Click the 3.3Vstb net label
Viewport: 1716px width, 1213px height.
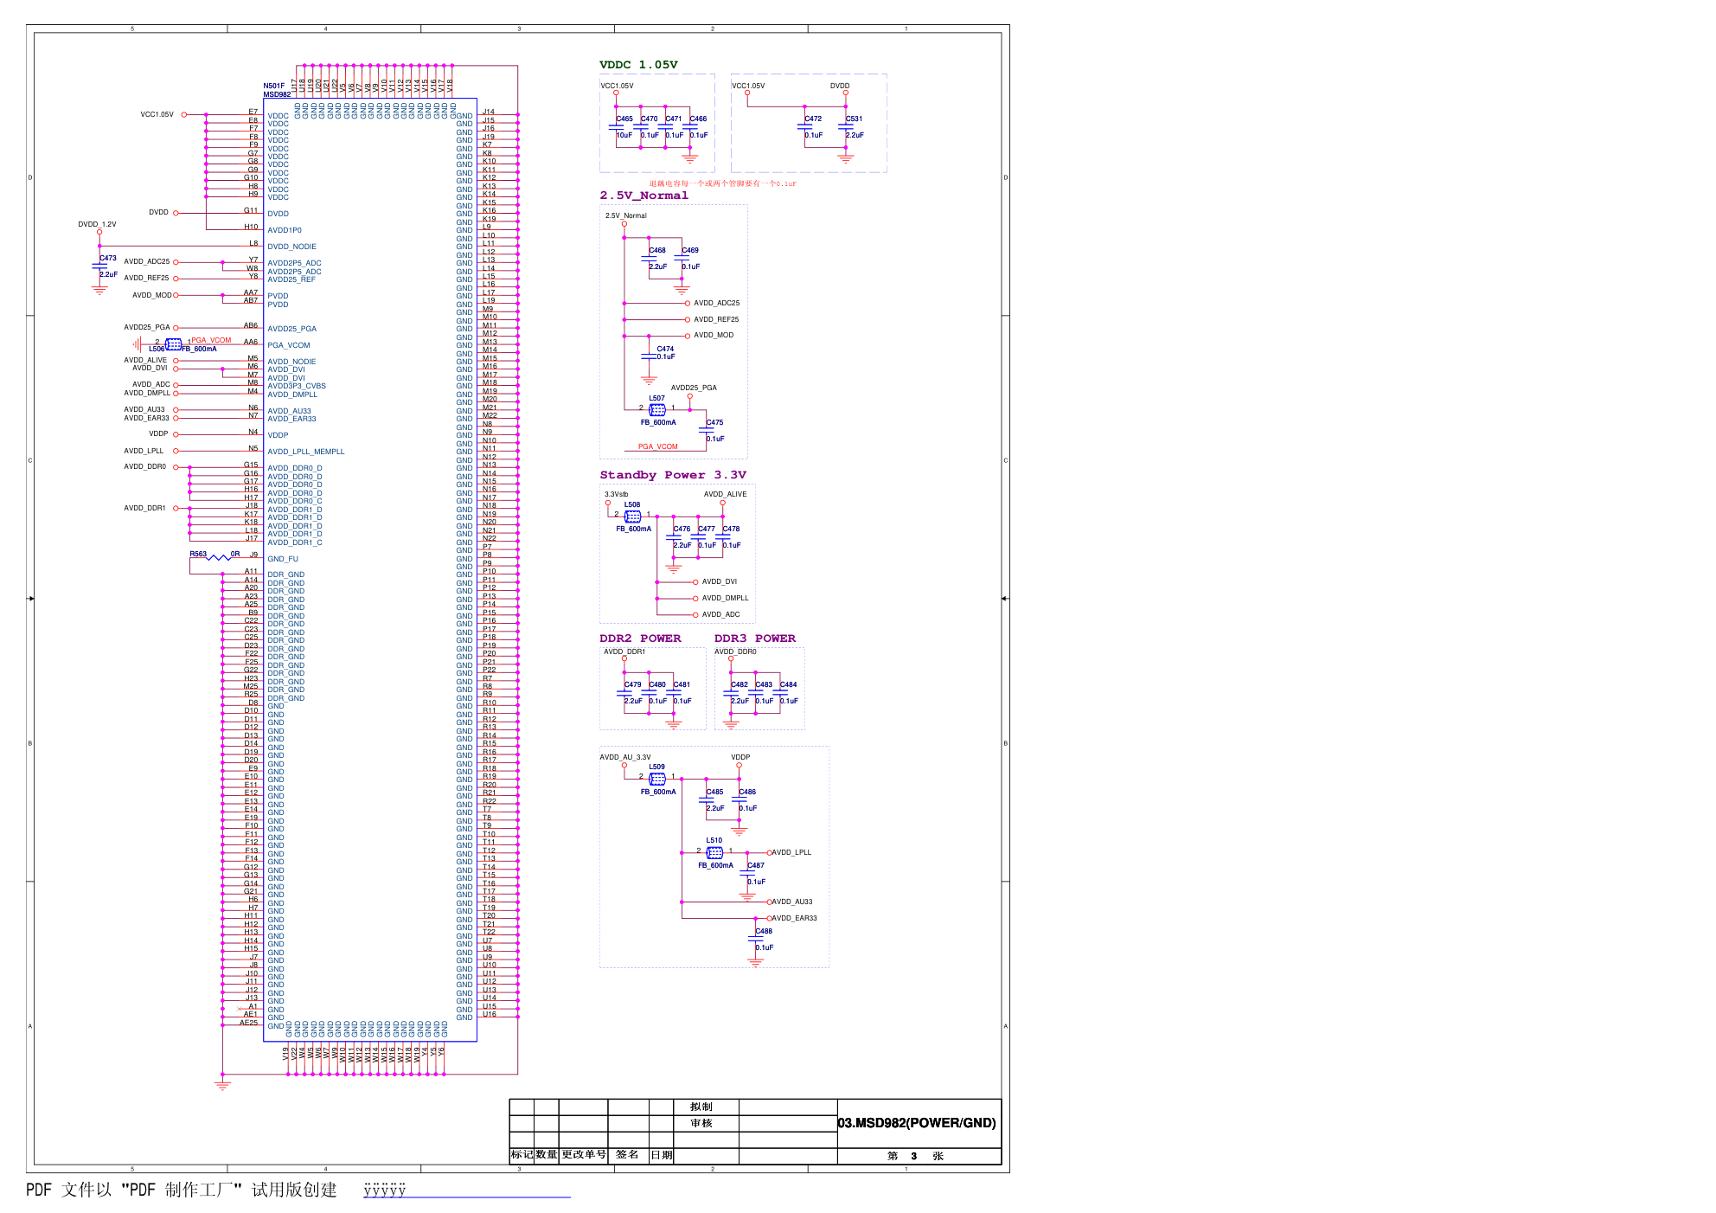pos(617,494)
